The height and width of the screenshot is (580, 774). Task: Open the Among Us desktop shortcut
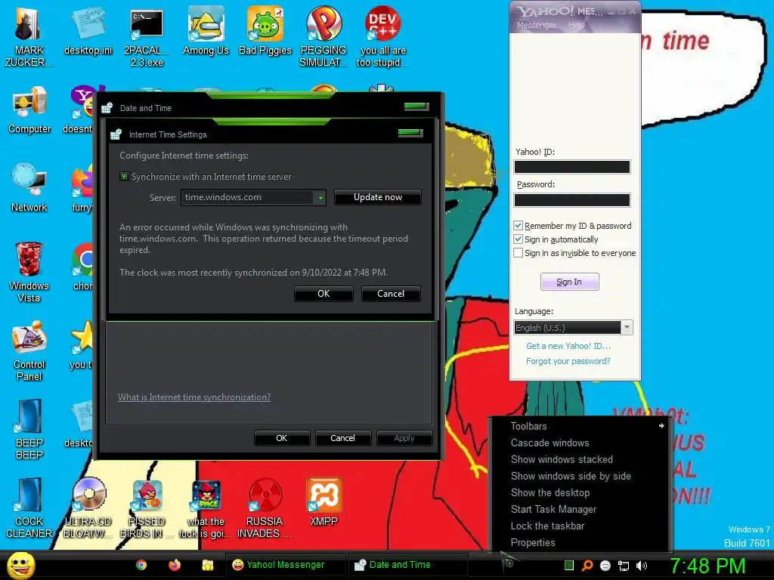click(206, 32)
